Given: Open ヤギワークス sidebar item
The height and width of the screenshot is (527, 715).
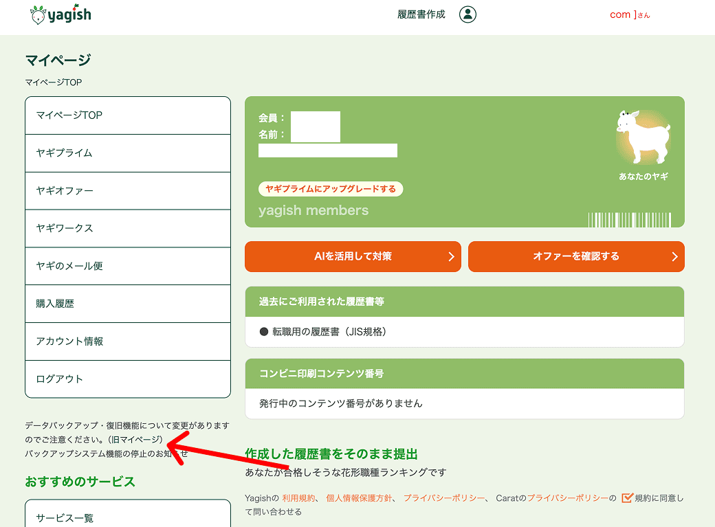Looking at the screenshot, I should [x=128, y=228].
